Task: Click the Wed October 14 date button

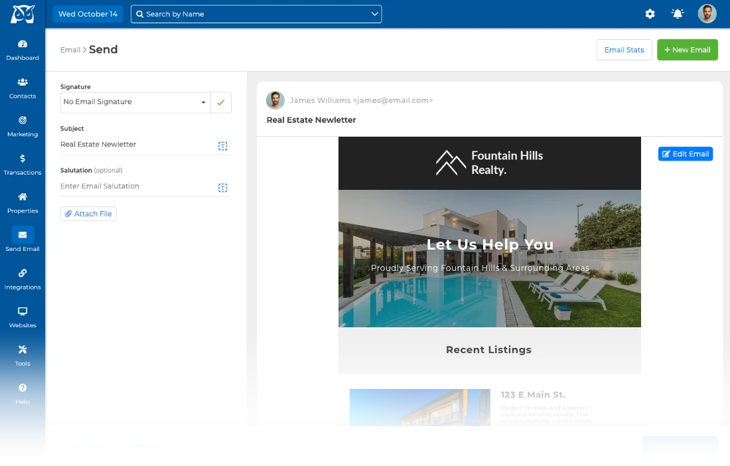Action: (88, 14)
